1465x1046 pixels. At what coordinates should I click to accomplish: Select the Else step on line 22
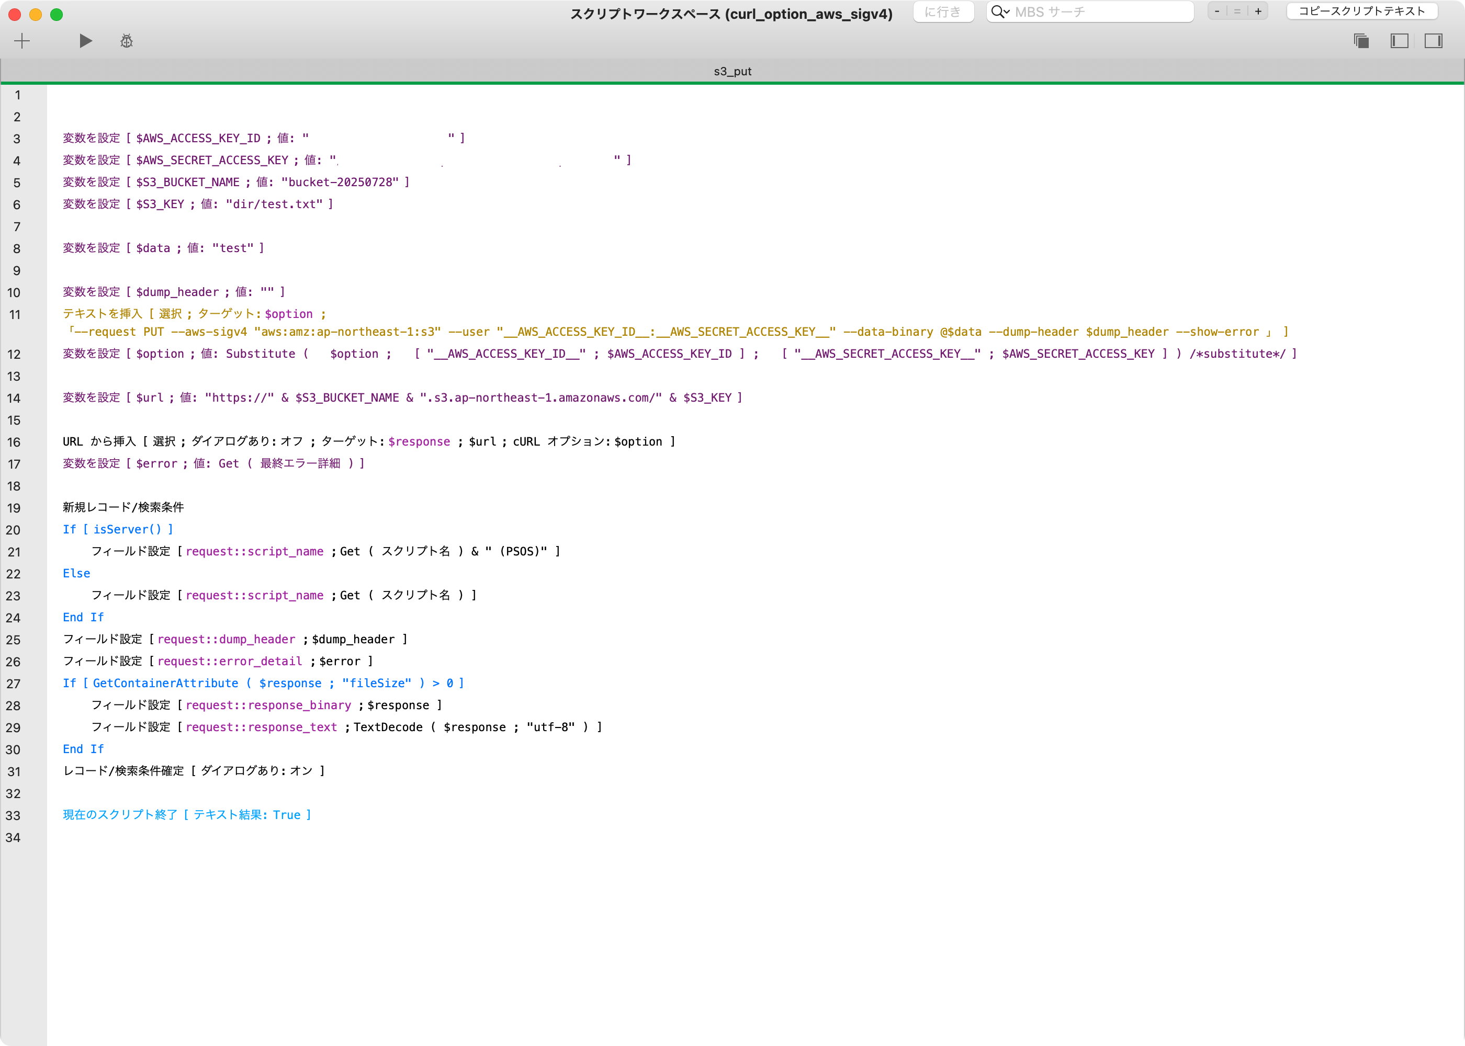[x=76, y=573]
